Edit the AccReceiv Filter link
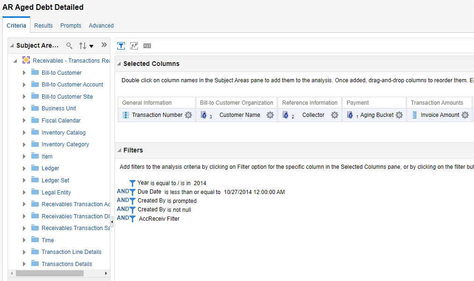Image resolution: width=474 pixels, height=281 pixels. click(159, 218)
